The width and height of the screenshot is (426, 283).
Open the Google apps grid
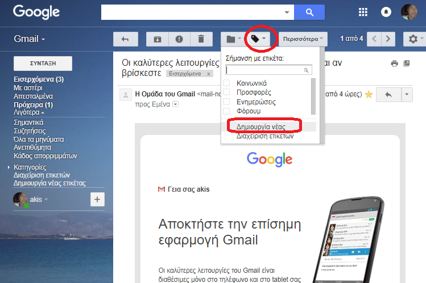pos(363,12)
